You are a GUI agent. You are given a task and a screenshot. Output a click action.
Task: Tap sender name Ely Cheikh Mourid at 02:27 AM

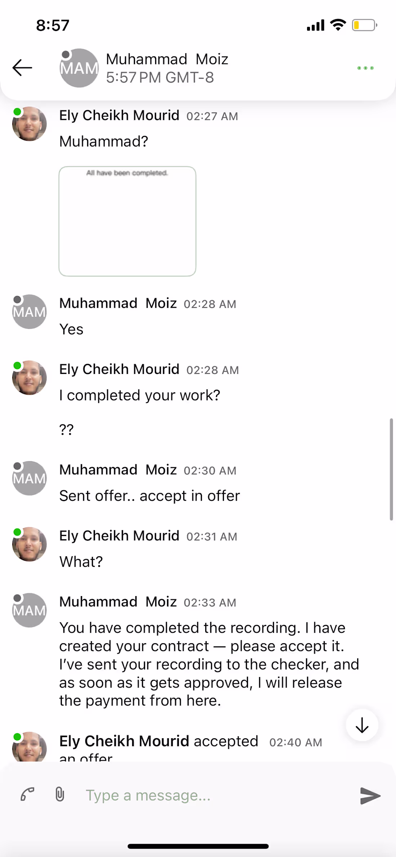click(119, 116)
